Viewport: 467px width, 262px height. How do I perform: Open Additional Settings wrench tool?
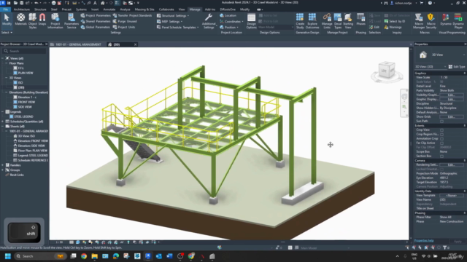click(209, 21)
